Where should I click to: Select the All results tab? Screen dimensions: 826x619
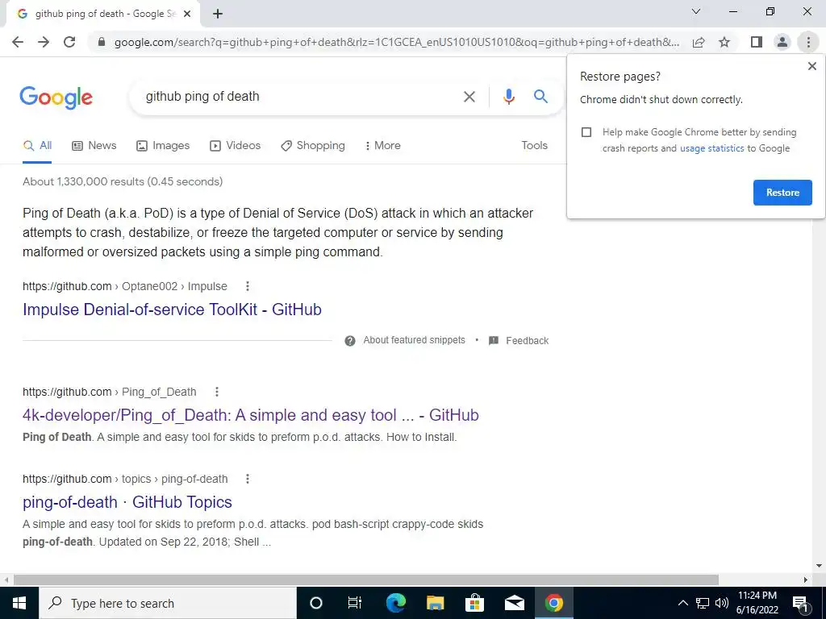pos(37,146)
